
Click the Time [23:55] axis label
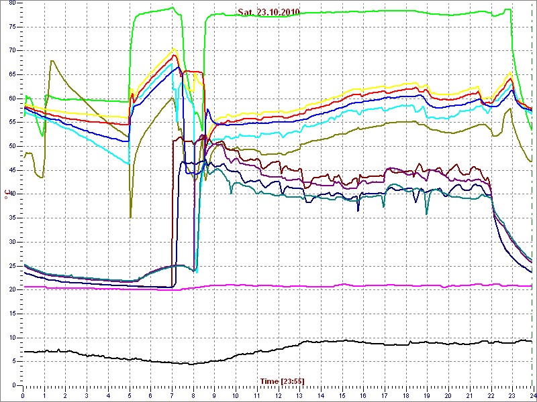(282, 381)
